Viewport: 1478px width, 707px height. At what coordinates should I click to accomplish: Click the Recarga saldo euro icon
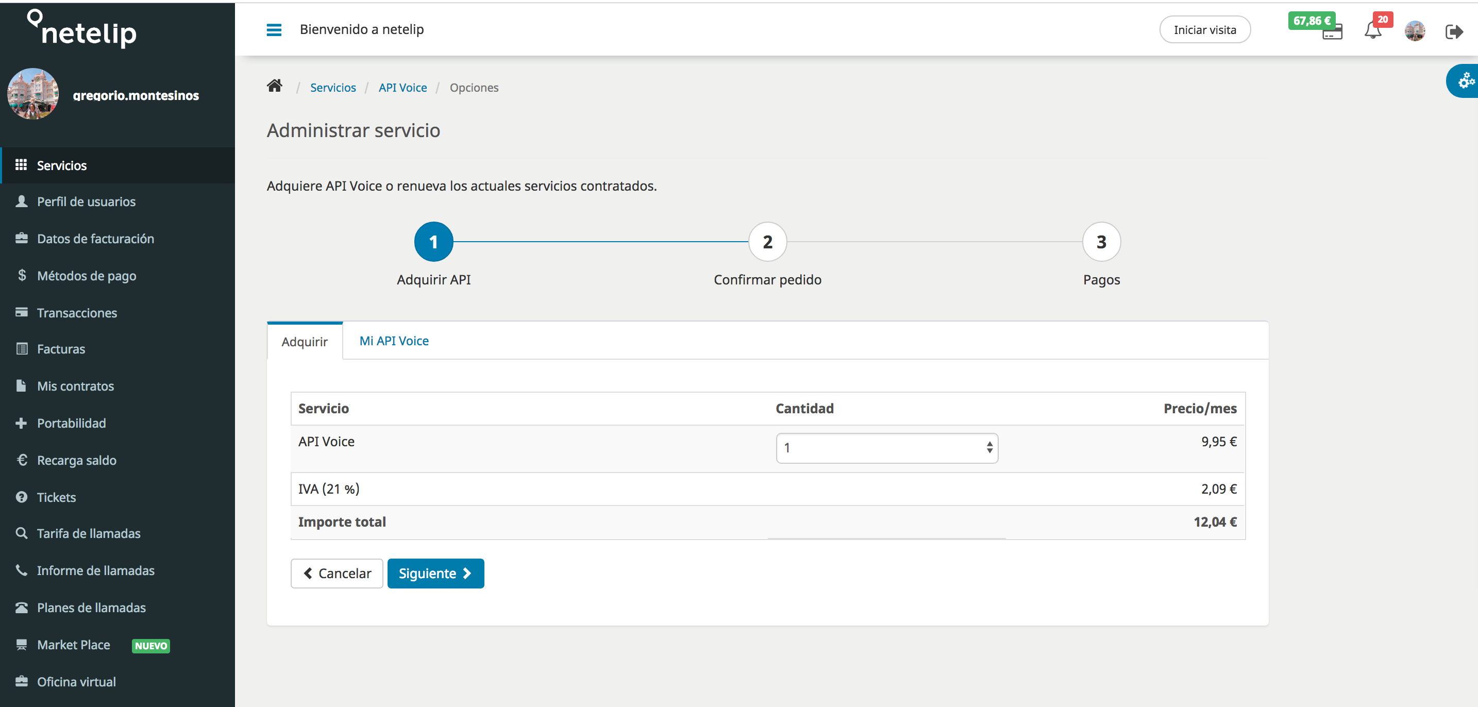click(x=22, y=460)
